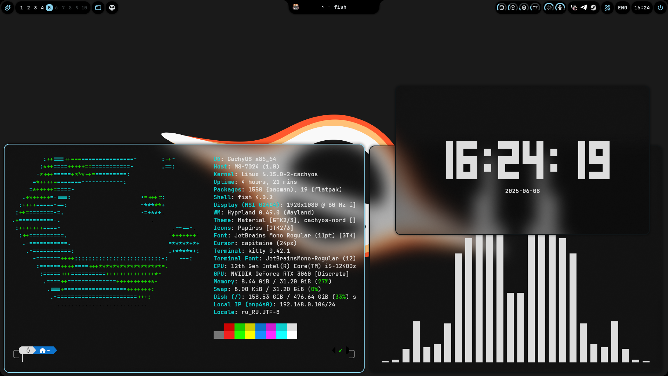Click the 'Host: MS-7D24 (1.0)' line

tap(246, 167)
